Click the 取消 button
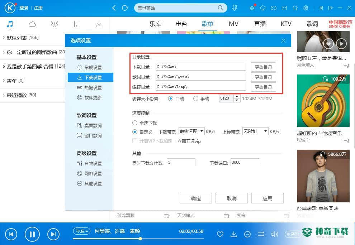Screen dimensions: 355x245 pyautogui.click(x=231, y=198)
